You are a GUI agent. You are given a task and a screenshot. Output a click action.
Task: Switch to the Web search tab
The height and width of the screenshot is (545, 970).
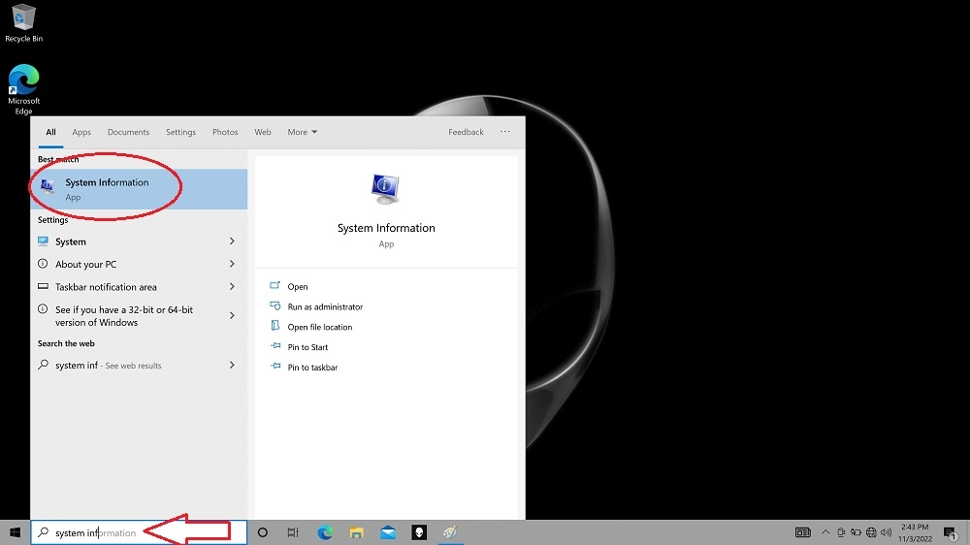tap(262, 132)
